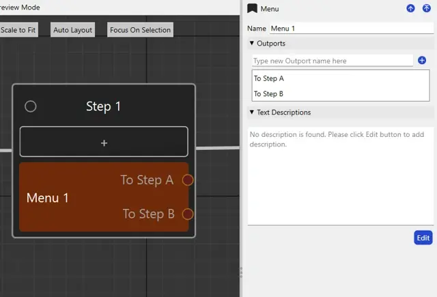Click the single up-arrow icon in Menu header
This screenshot has width=437, height=297.
410,8
